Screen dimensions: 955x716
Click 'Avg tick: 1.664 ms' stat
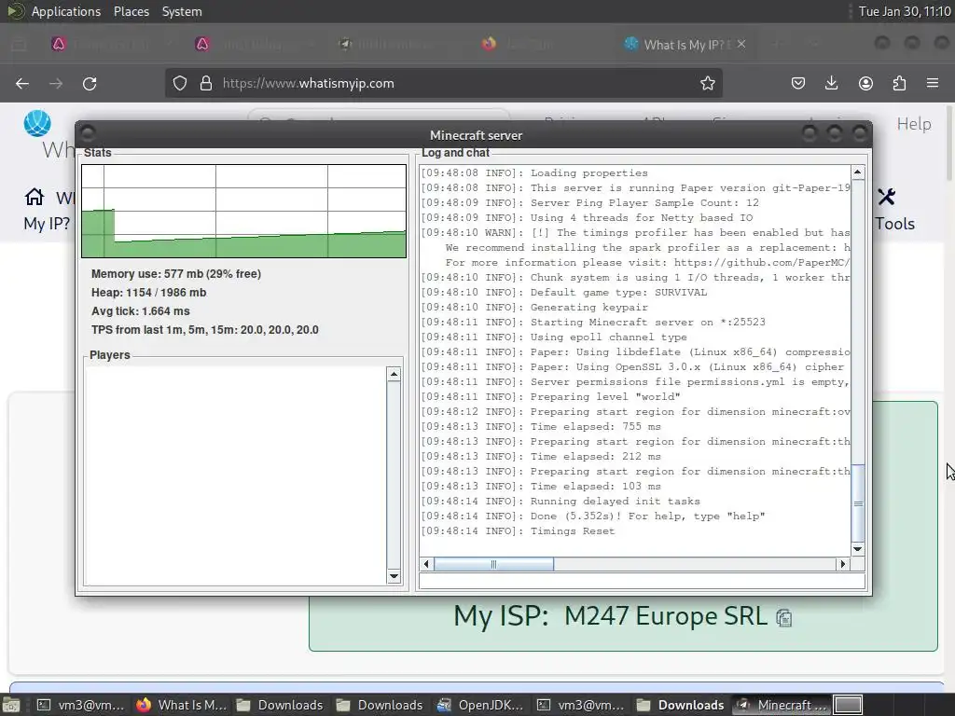140,311
